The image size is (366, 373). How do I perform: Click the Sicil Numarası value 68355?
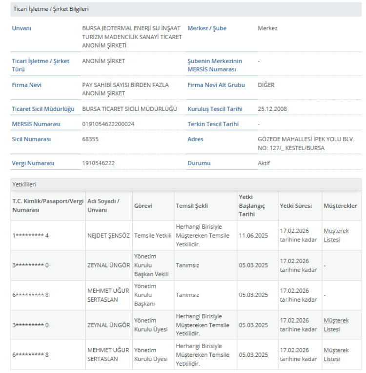point(90,139)
